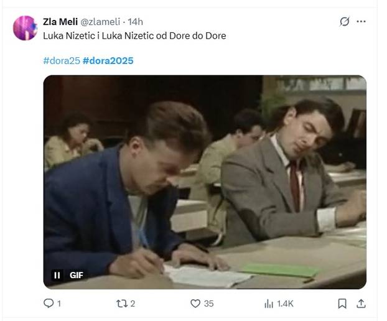Screen dimensions: 387x321
Task: Repost the tweet using the retweet icon
Action: (x=122, y=304)
